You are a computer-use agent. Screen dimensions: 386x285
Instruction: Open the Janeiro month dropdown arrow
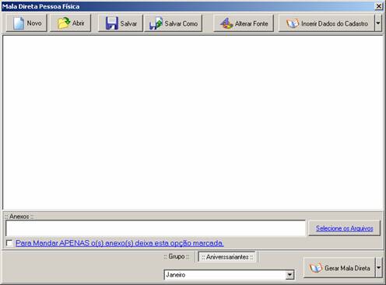tap(289, 275)
